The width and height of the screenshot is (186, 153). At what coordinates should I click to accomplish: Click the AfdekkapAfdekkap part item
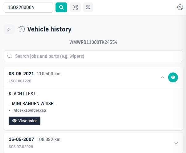30,110
